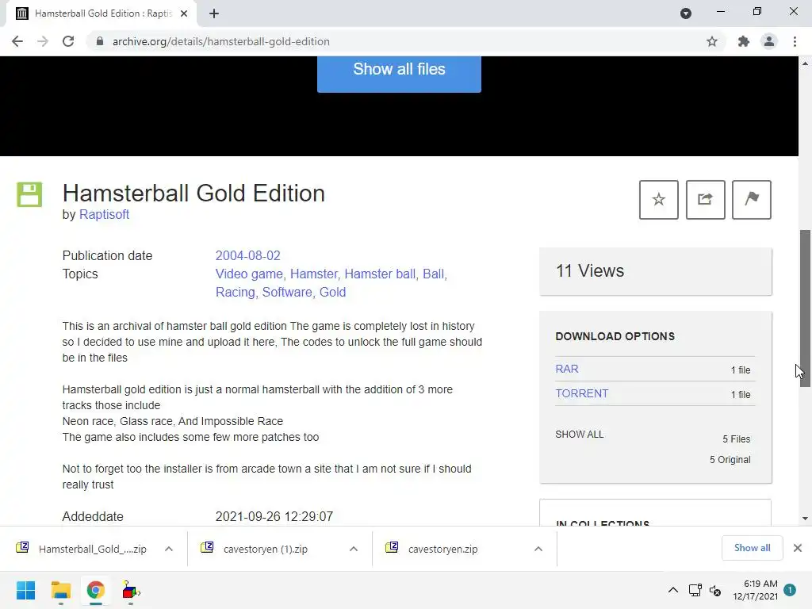Screen dimensions: 812x609
Task: Reload the archive.org page
Action: [x=68, y=41]
